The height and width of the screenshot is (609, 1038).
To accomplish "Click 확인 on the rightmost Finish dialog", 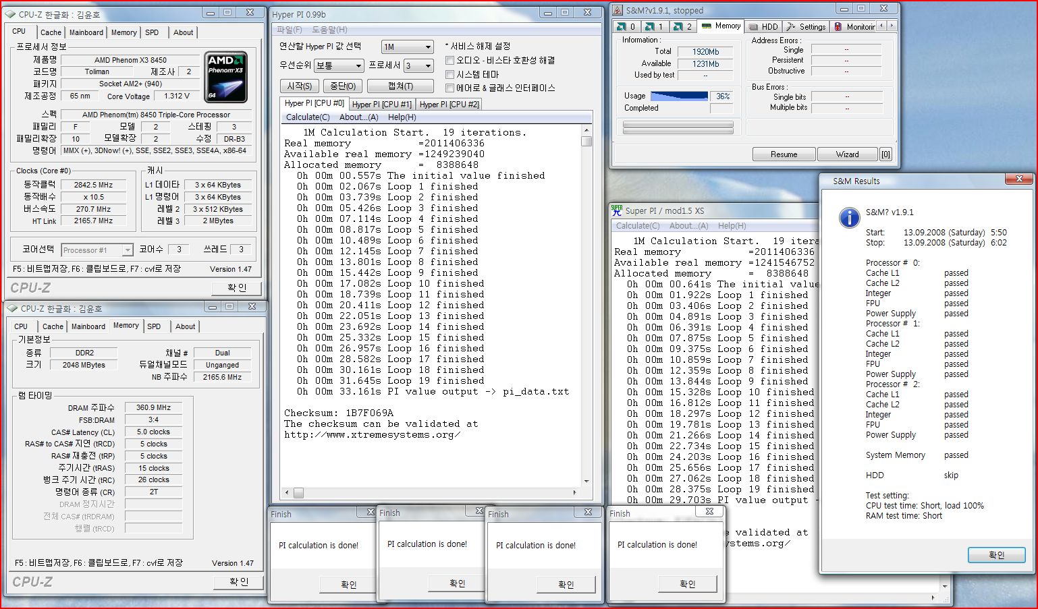I will (687, 584).
